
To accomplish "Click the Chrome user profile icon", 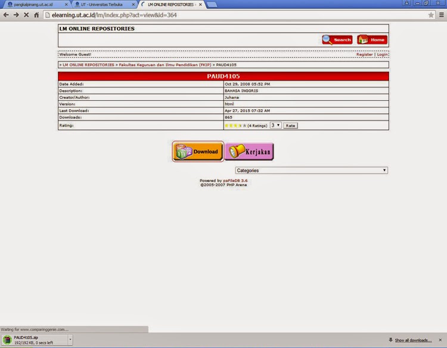I will click(406, 3).
